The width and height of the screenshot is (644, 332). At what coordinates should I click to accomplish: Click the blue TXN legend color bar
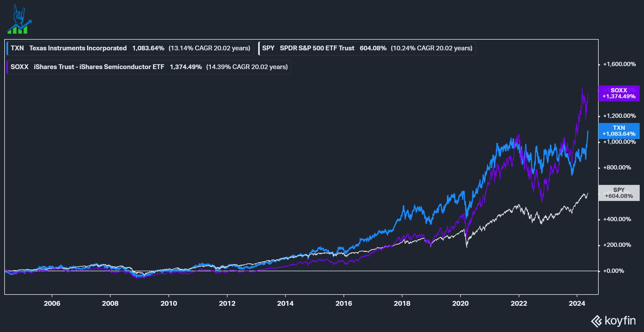(8, 48)
